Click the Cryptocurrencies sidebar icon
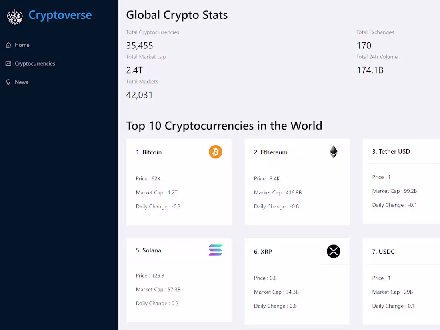 point(8,63)
